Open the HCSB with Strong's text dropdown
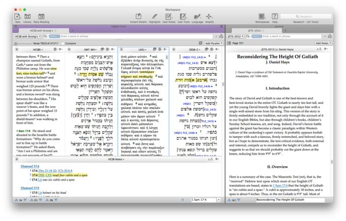The width and height of the screenshot is (346, 221). 28,36
